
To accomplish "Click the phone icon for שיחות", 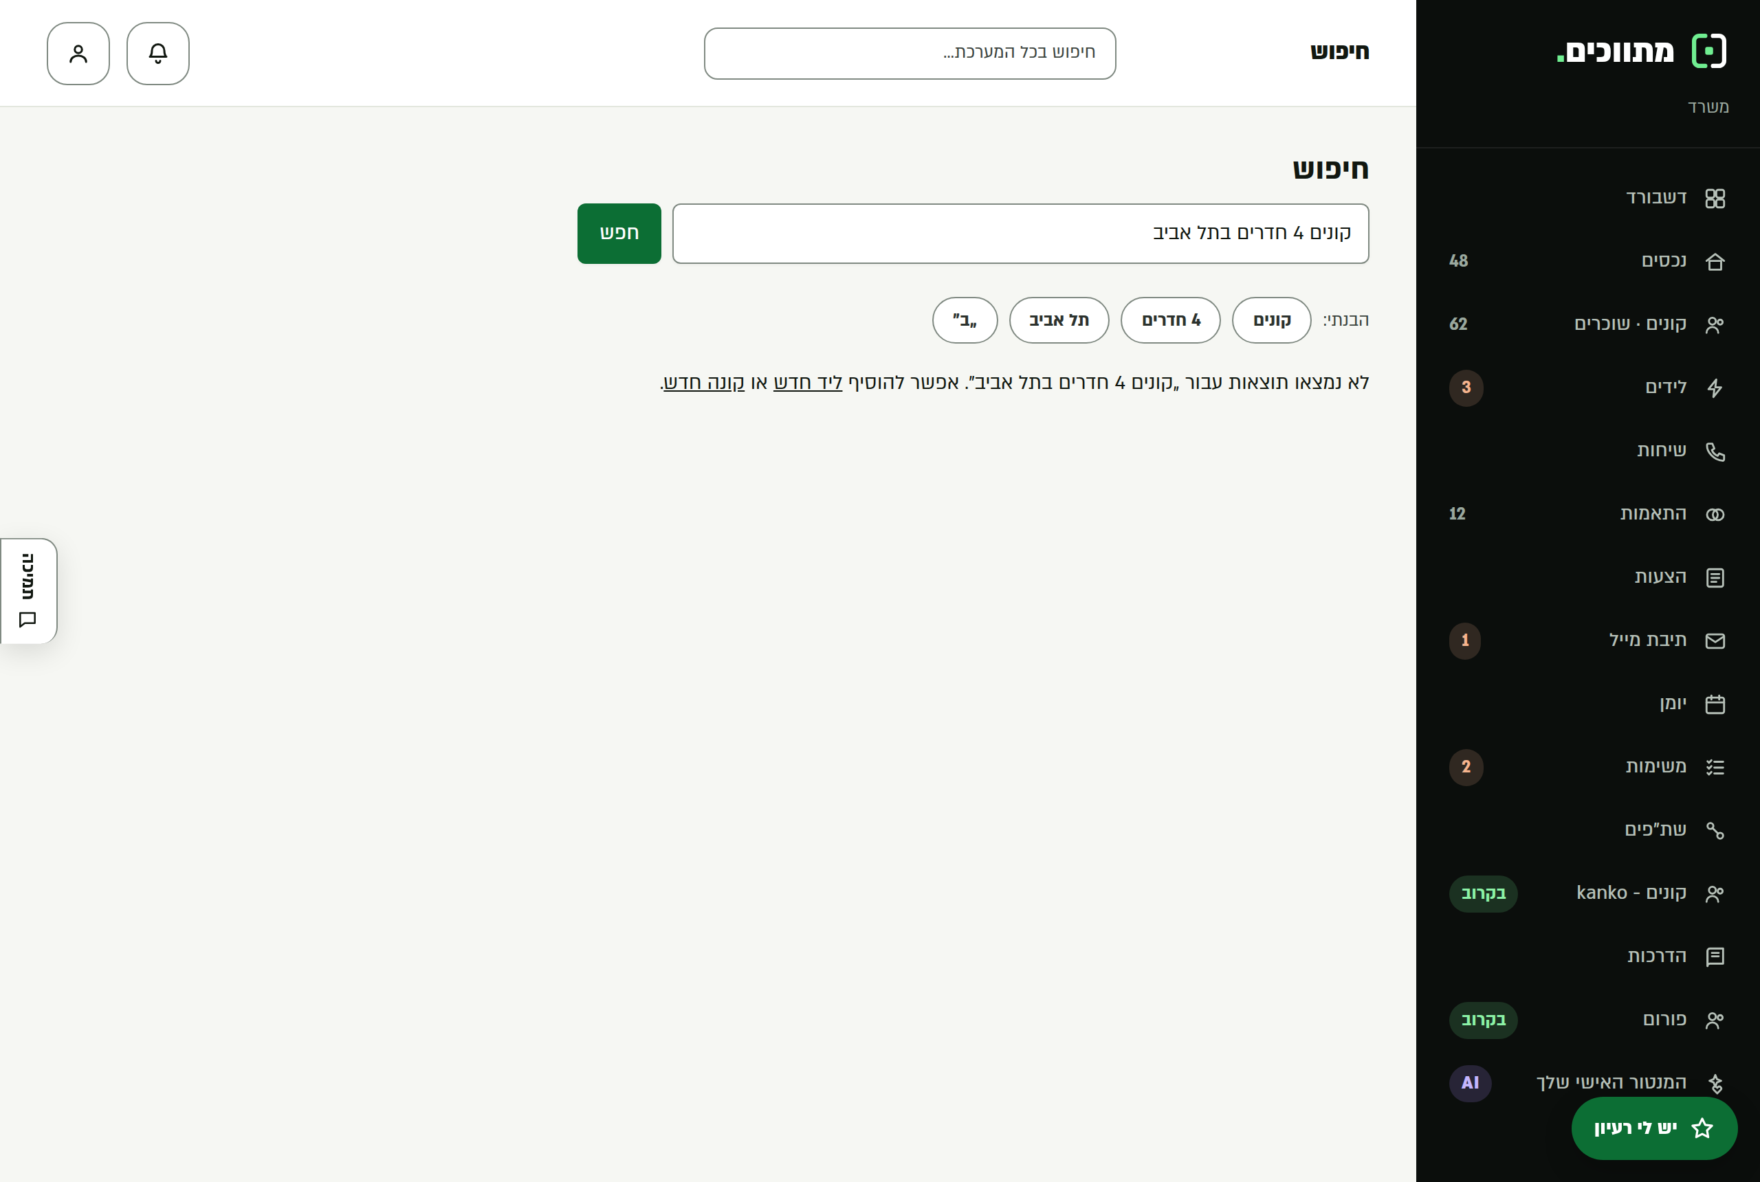I will (1715, 451).
